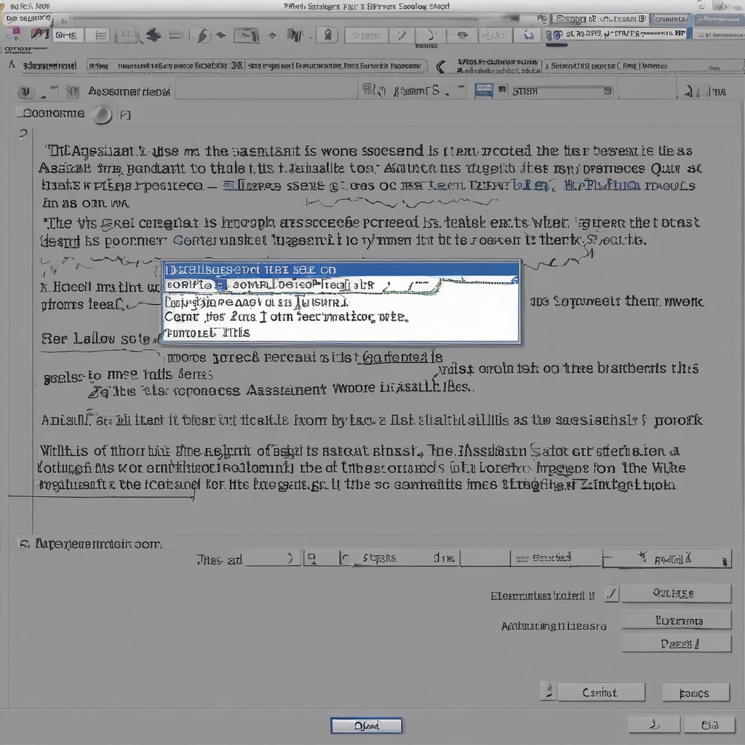This screenshot has width=745, height=745.
Task: Click the Carihut button
Action: click(x=601, y=693)
